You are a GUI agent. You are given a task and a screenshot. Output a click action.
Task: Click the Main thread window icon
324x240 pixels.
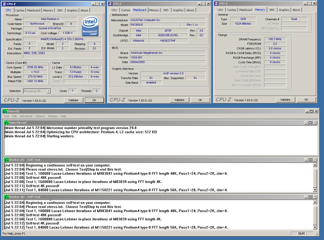(x=6, y=123)
